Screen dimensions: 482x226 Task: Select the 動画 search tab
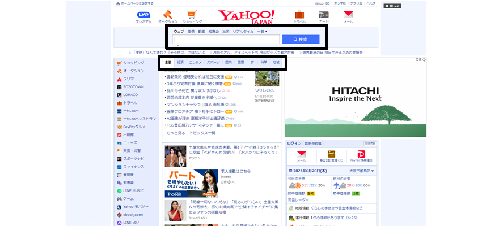pos(201,31)
